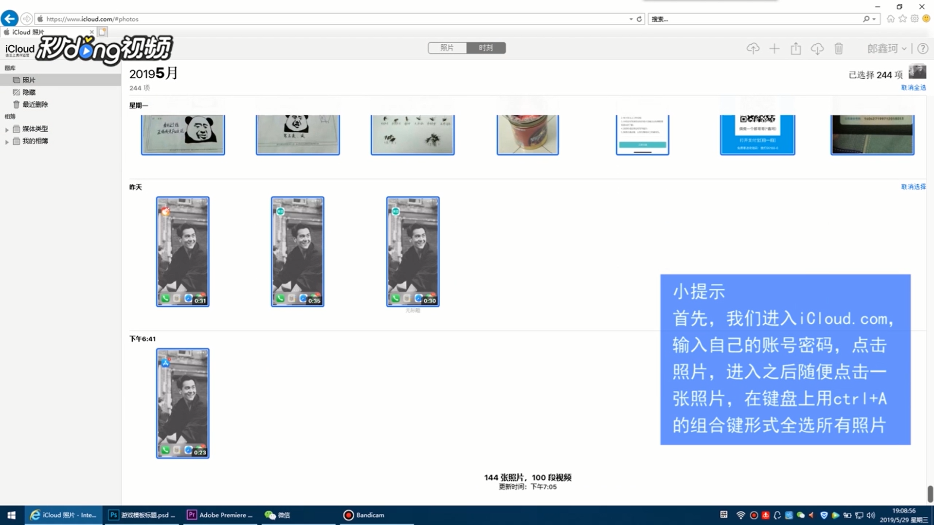Open the address bar history dropdown arrow
Viewport: 934px width, 525px height.
[631, 19]
